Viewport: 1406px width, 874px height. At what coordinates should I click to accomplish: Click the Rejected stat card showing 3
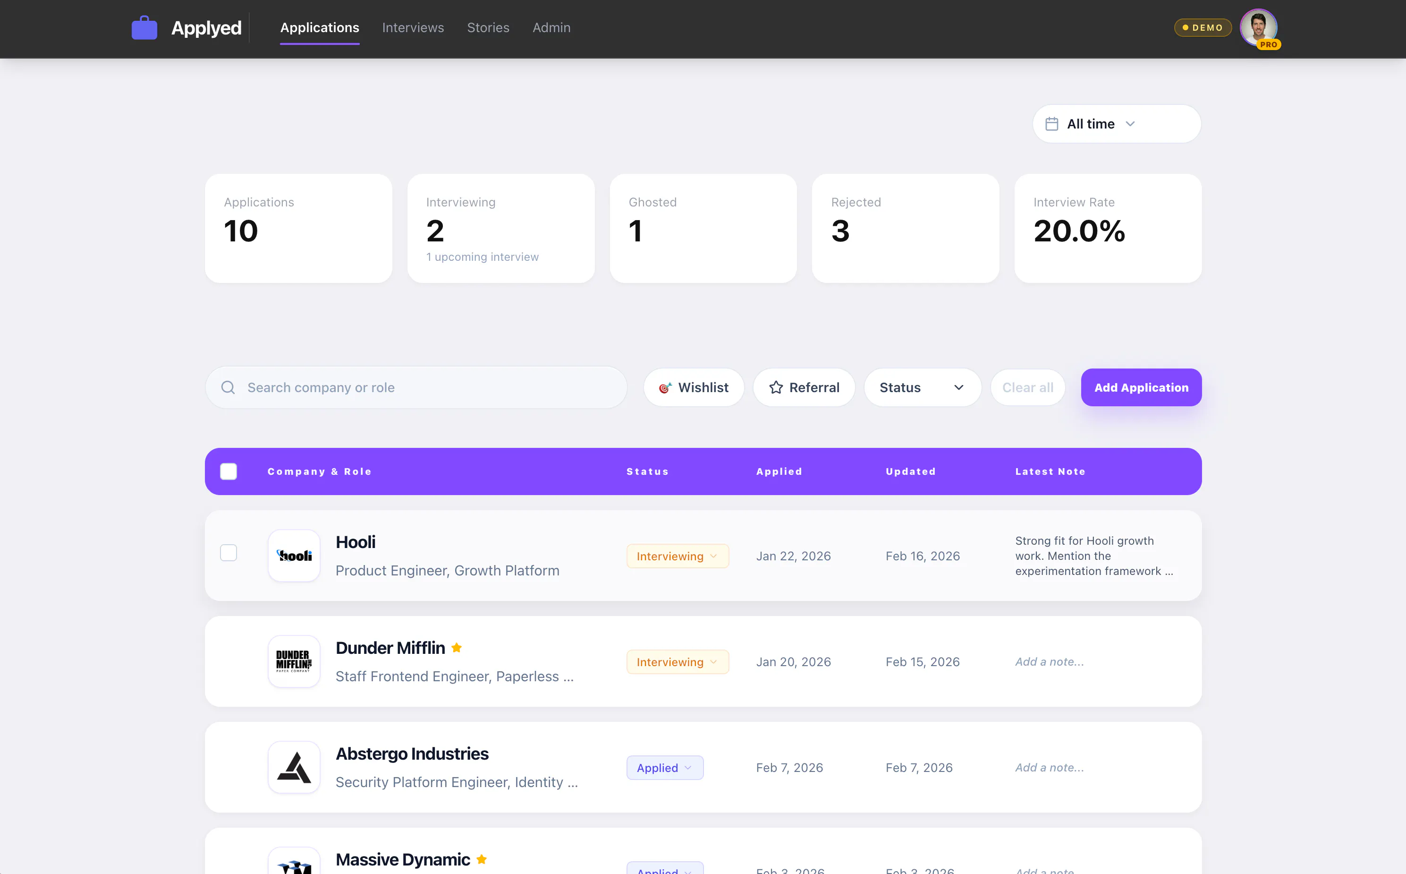pos(905,228)
